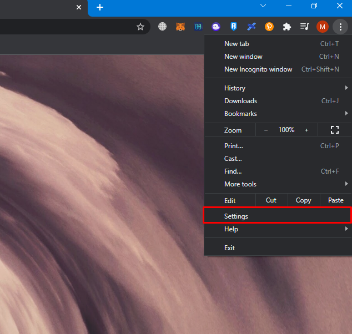The image size is (352, 334).
Task: Click the Paste button in Edit row
Action: (x=336, y=200)
